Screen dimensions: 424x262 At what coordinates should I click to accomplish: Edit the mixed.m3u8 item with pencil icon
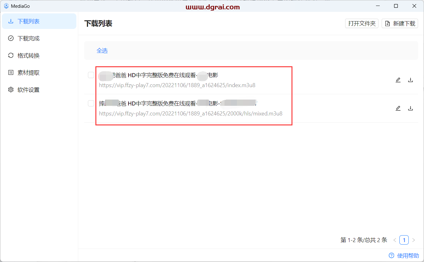[398, 108]
